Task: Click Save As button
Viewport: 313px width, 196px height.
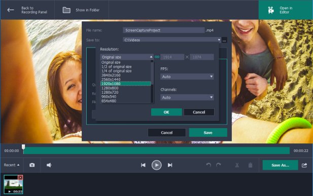Action: click(x=280, y=165)
